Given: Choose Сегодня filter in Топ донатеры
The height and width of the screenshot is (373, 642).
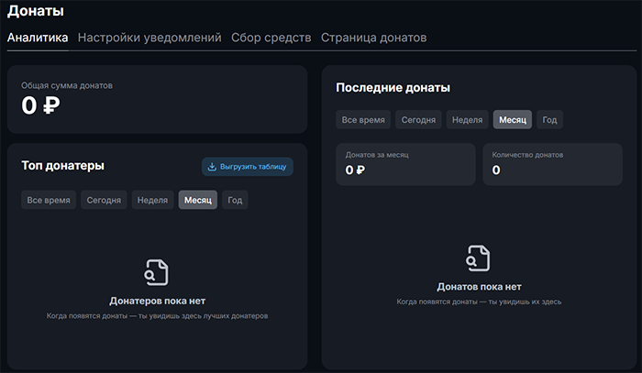Looking at the screenshot, I should (105, 200).
